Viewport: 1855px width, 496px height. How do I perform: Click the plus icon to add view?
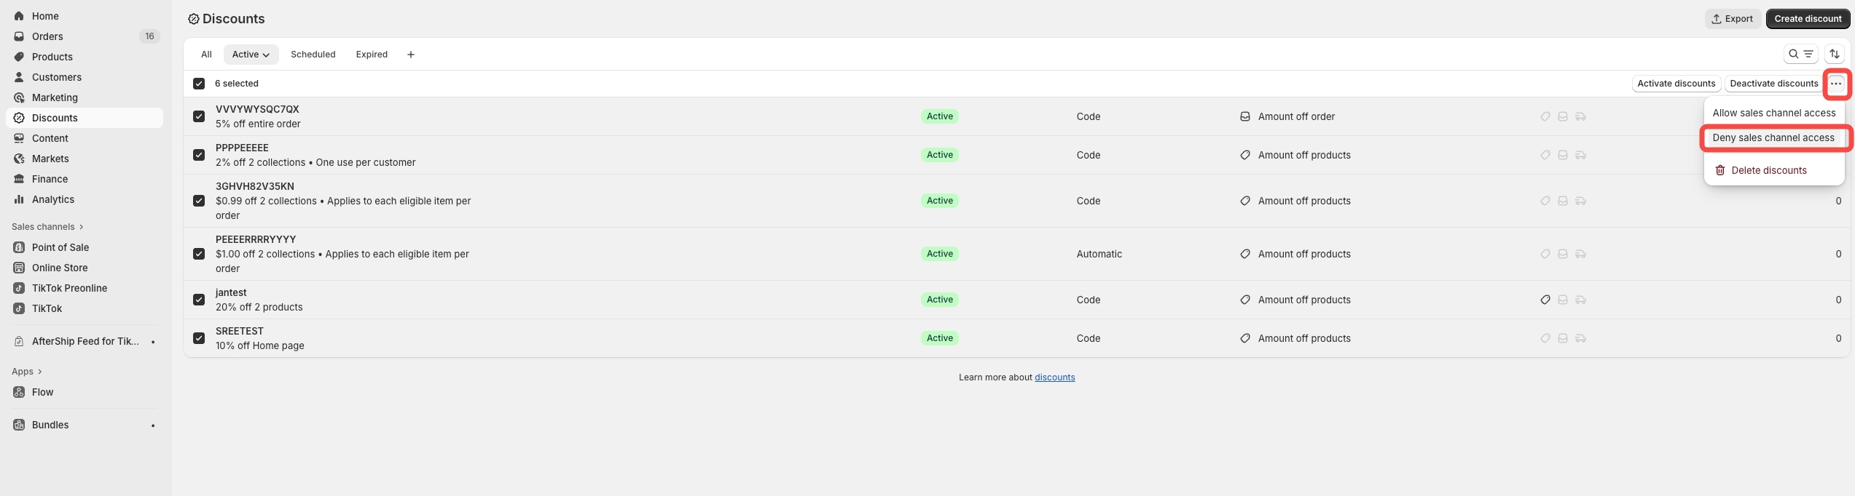(x=411, y=55)
